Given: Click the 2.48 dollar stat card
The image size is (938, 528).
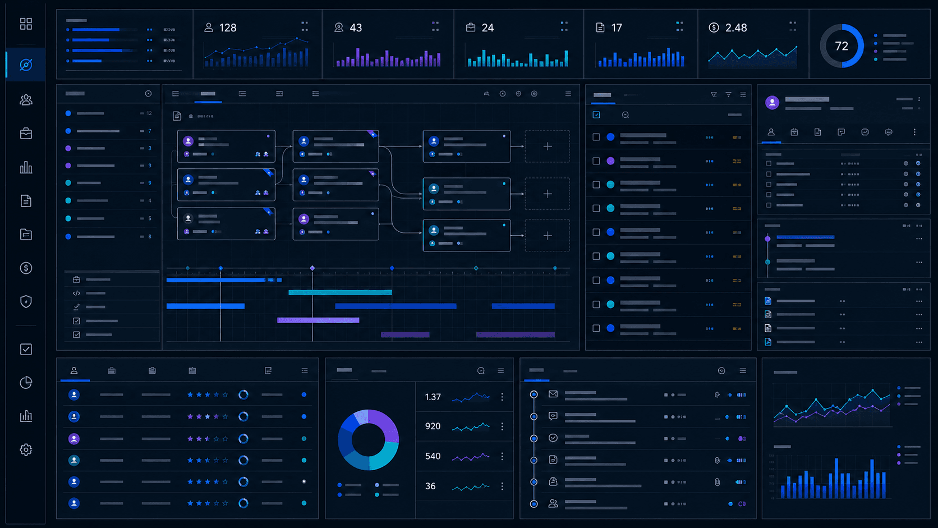Looking at the screenshot, I should coord(753,44).
